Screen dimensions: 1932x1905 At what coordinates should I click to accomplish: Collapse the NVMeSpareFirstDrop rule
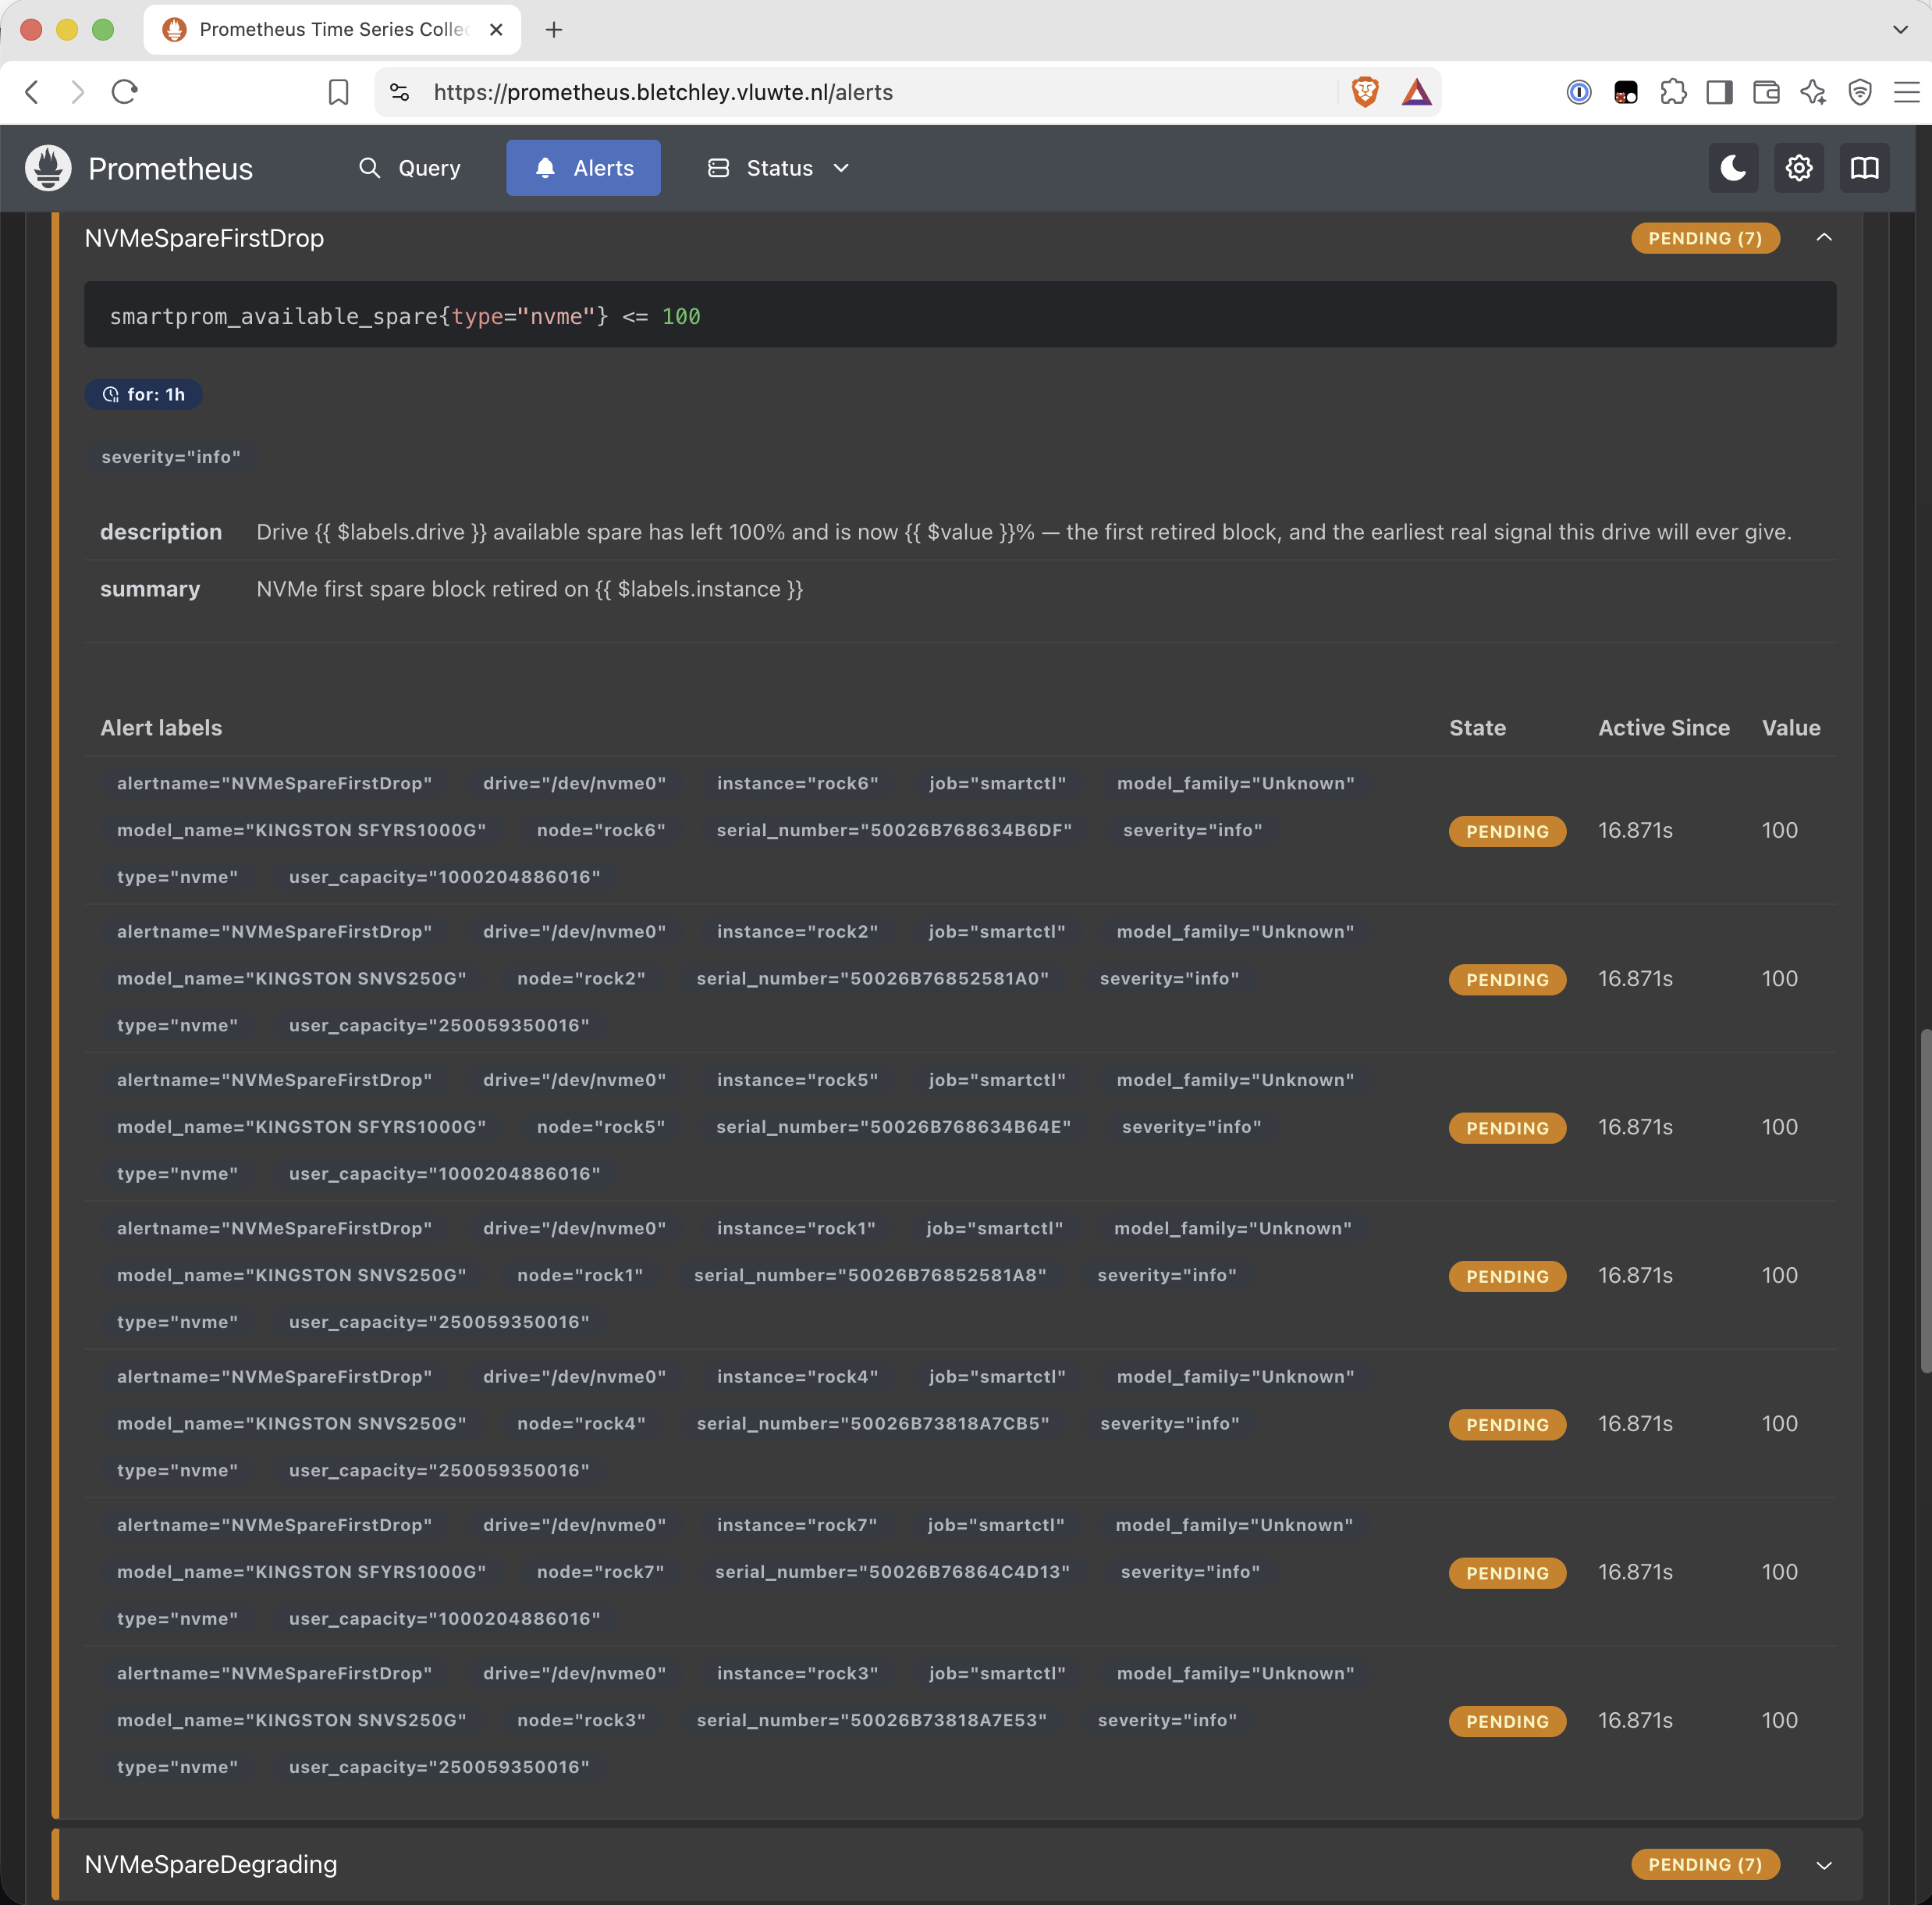[1824, 238]
